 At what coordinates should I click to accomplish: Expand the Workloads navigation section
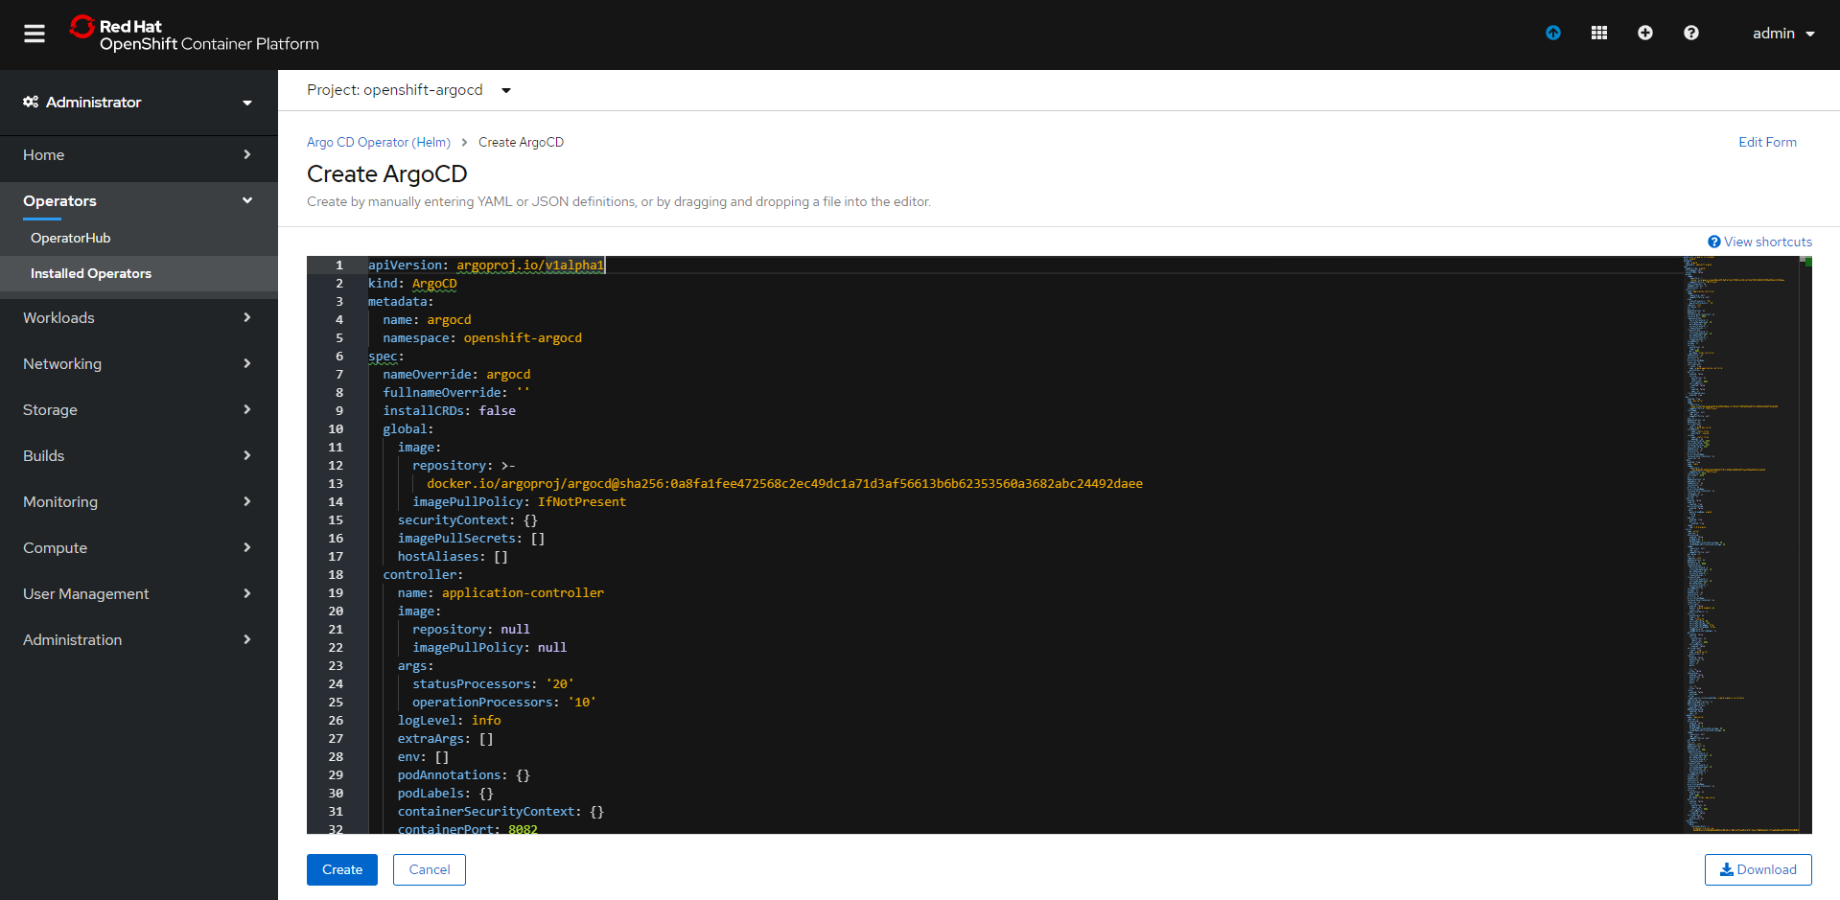(x=138, y=317)
